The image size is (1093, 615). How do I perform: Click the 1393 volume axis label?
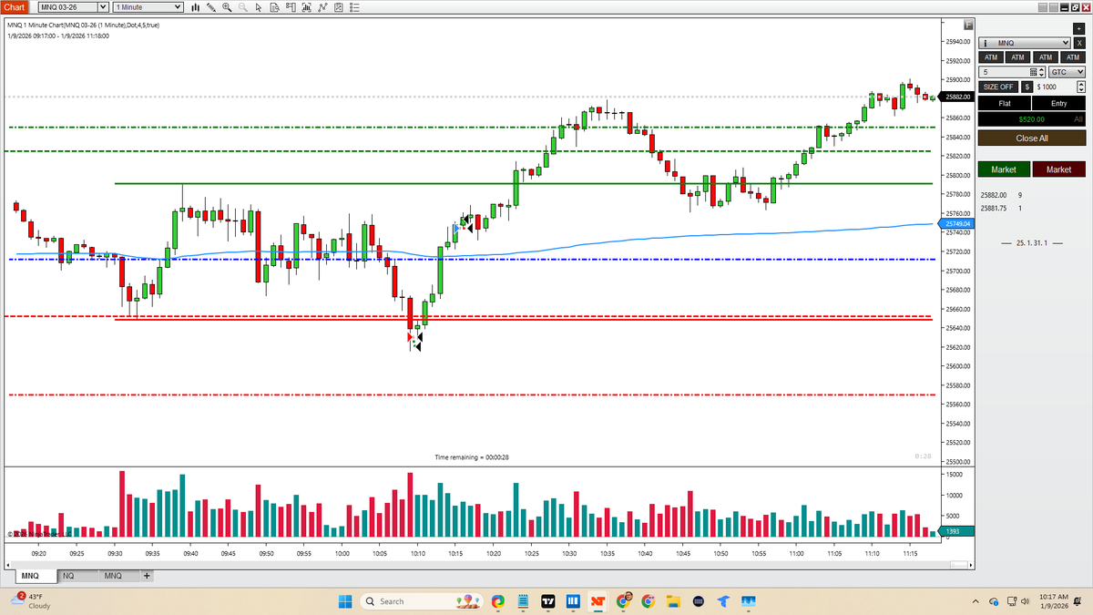pos(956,530)
